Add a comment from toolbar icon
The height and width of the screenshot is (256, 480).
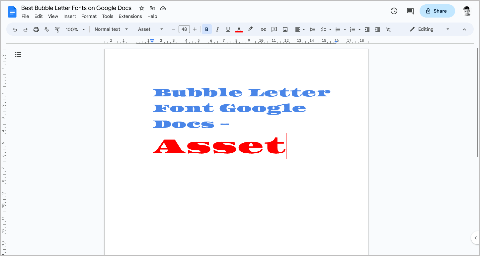[274, 29]
